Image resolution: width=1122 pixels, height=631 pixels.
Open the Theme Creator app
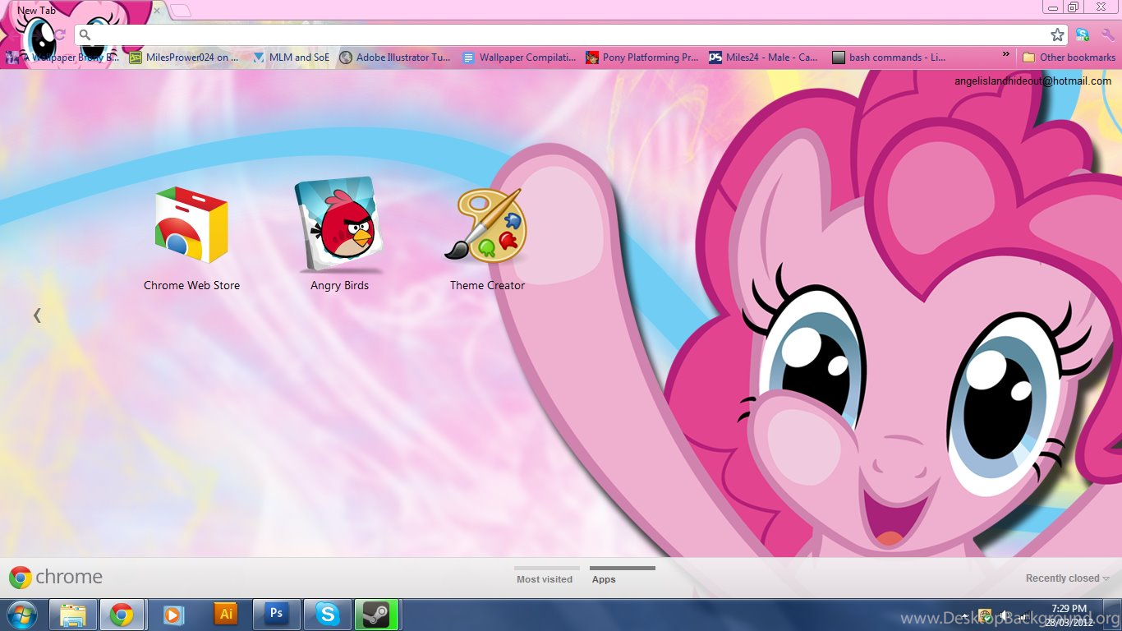click(487, 226)
